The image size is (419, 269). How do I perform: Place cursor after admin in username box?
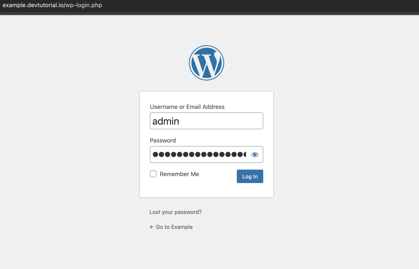[x=180, y=121]
